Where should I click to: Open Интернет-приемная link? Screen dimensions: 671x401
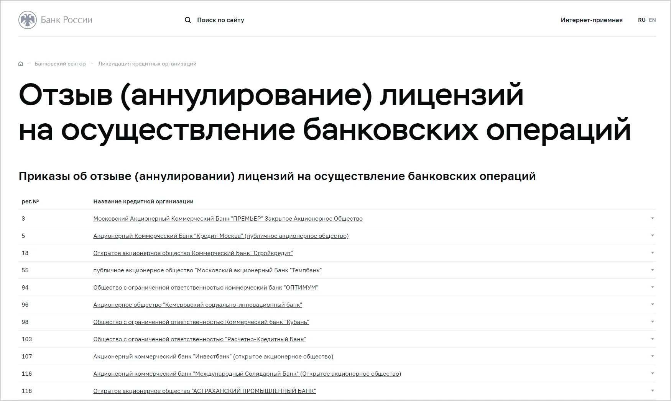pos(592,20)
